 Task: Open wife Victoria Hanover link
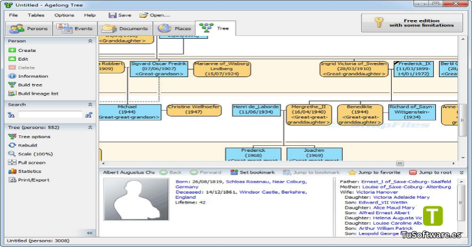(x=377, y=192)
